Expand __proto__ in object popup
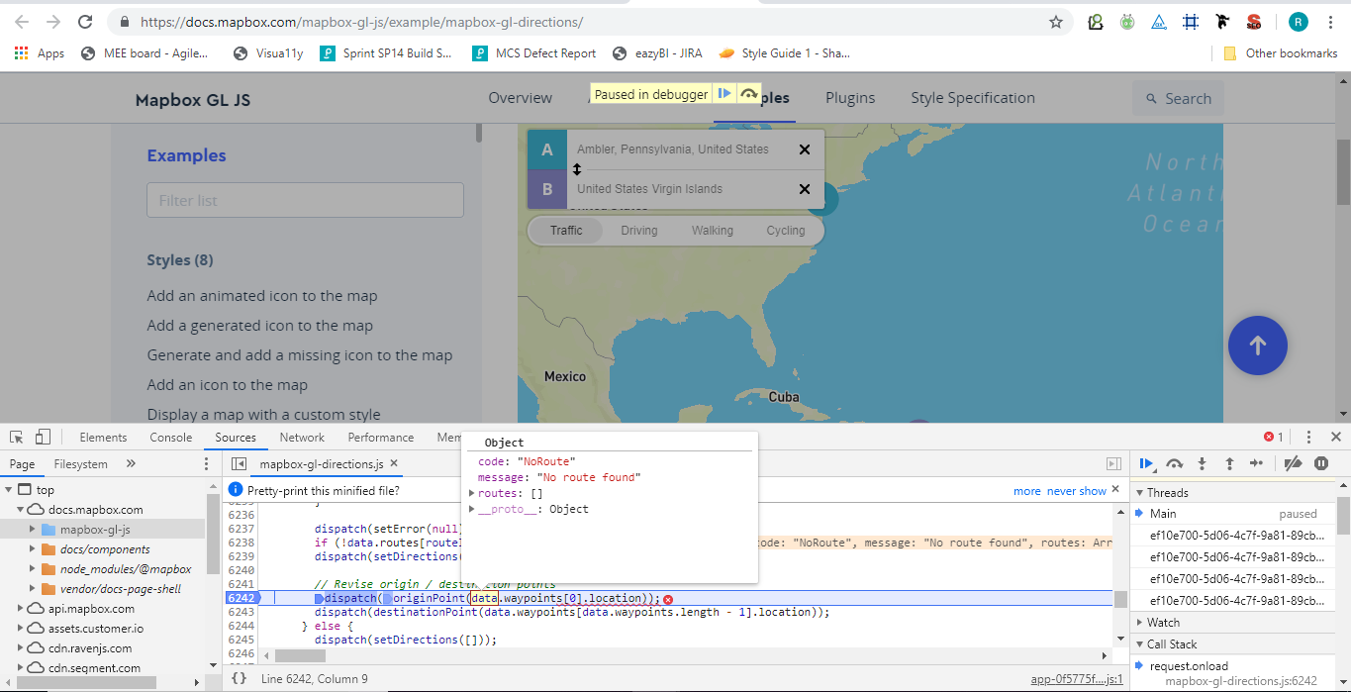Image resolution: width=1351 pixels, height=692 pixels. coord(472,509)
